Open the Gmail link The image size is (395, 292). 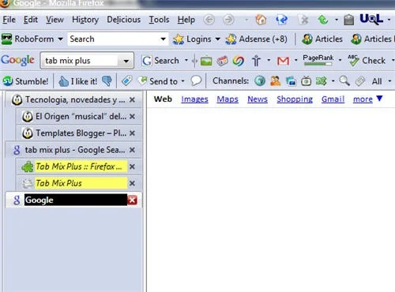[333, 99]
